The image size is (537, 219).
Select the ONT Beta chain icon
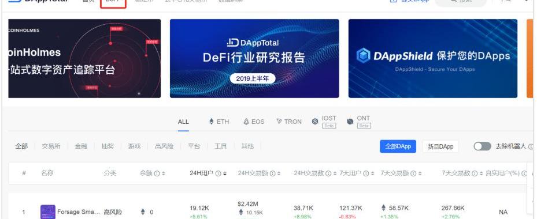[350, 122]
